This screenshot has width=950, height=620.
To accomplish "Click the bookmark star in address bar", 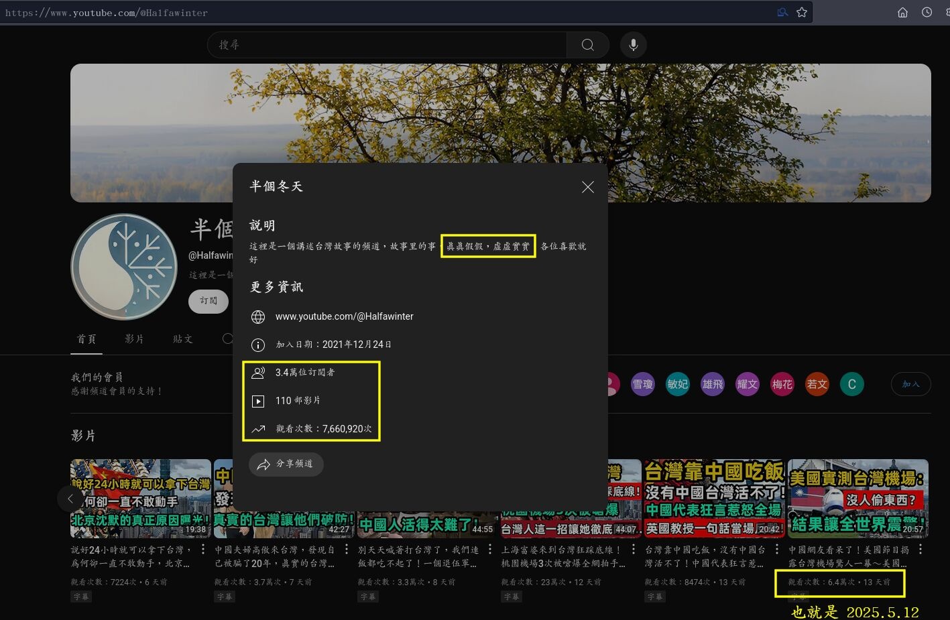I will click(802, 12).
